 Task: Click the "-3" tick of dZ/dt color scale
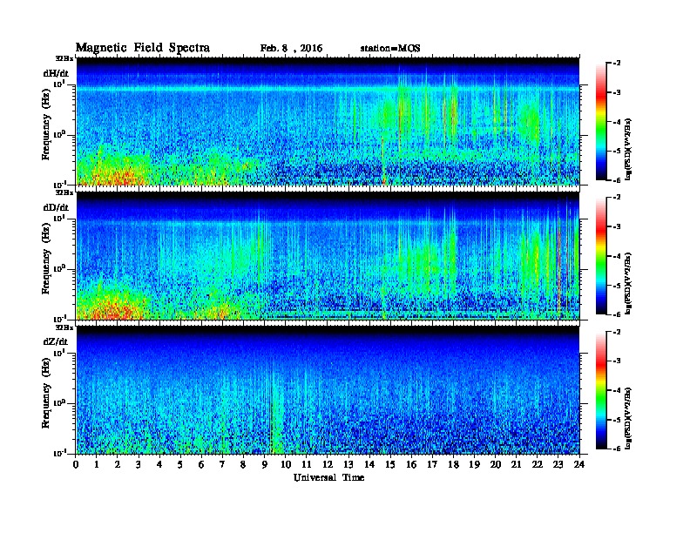tap(617, 361)
